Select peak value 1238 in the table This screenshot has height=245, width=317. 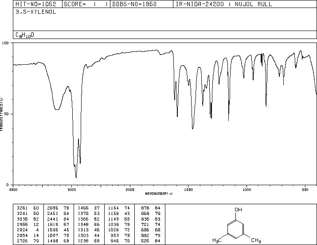[83, 241]
